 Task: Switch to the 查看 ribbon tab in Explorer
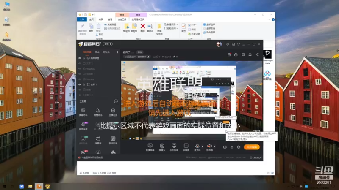[x=110, y=19]
